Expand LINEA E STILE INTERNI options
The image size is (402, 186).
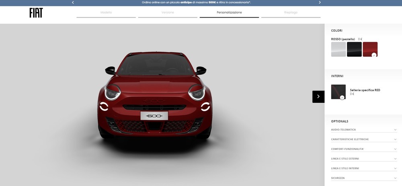[364, 168]
